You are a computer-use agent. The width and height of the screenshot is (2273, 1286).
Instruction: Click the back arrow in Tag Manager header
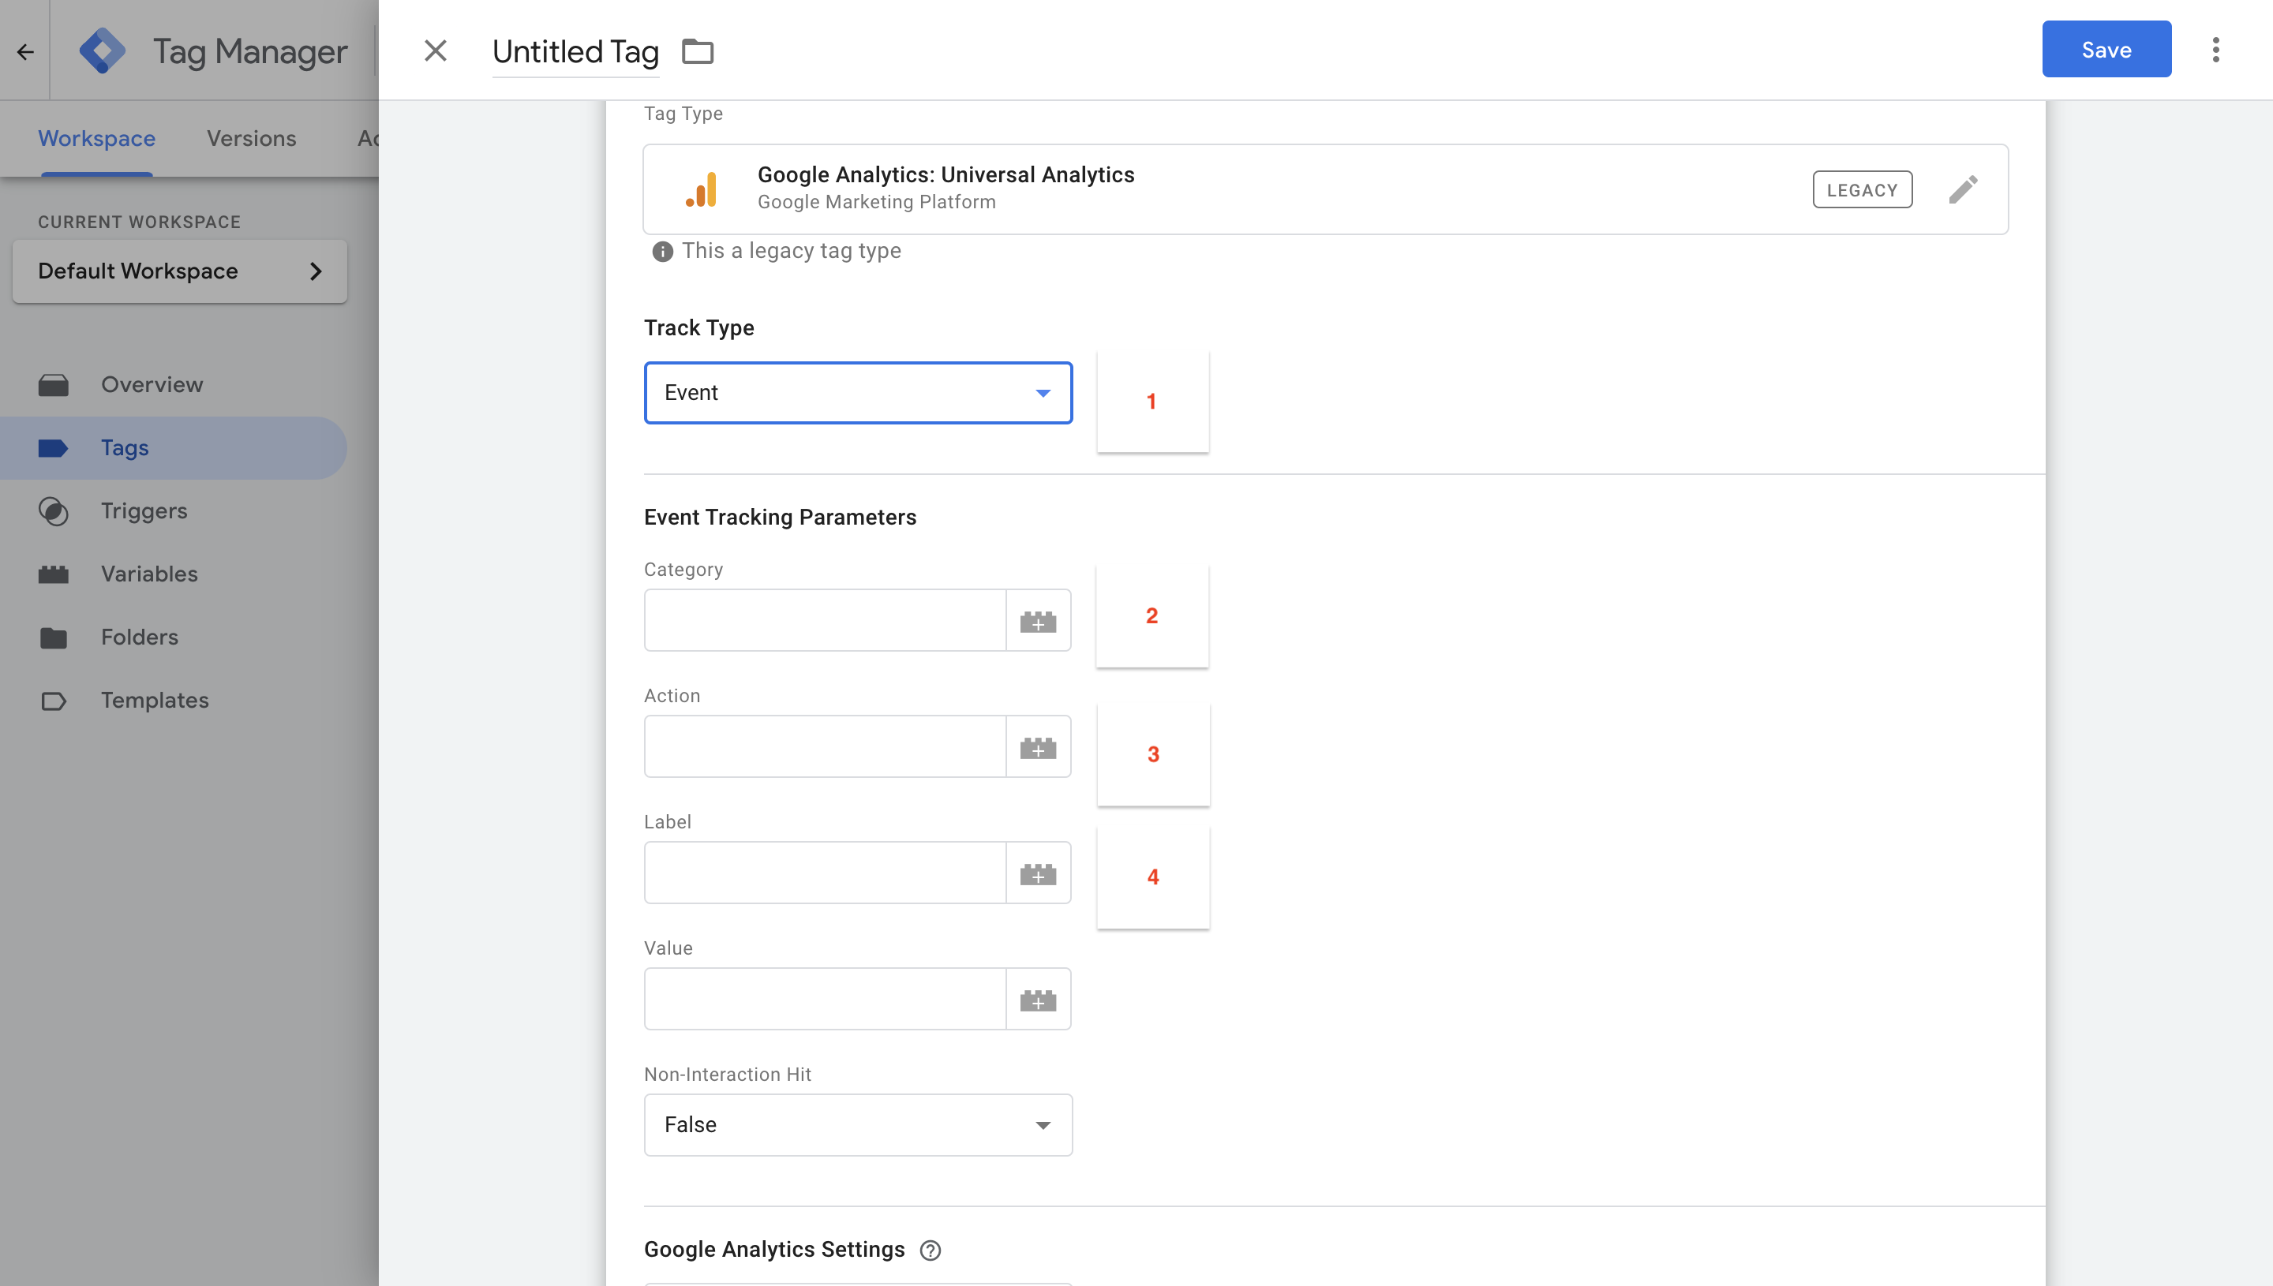pyautogui.click(x=24, y=51)
